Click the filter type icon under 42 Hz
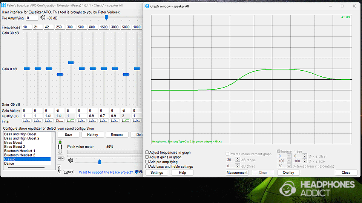 point(49,121)
